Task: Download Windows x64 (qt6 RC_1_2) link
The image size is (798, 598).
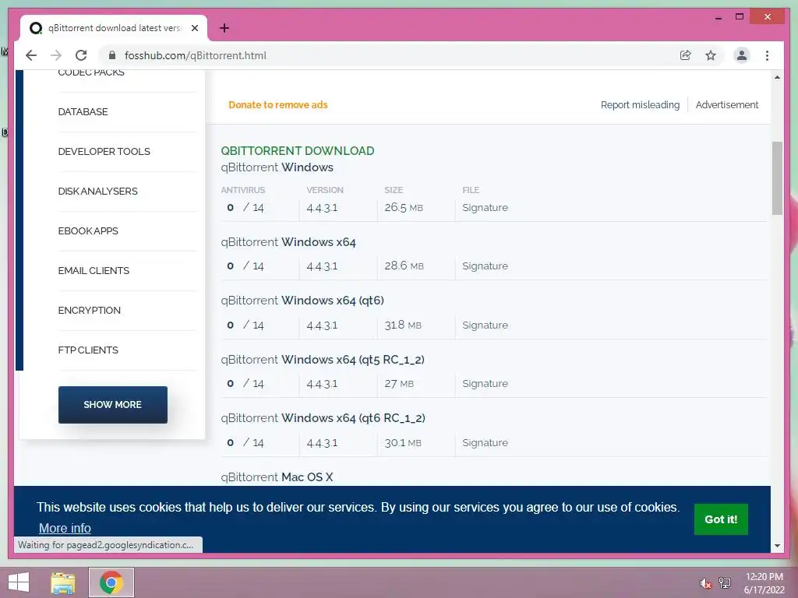Action: [323, 418]
